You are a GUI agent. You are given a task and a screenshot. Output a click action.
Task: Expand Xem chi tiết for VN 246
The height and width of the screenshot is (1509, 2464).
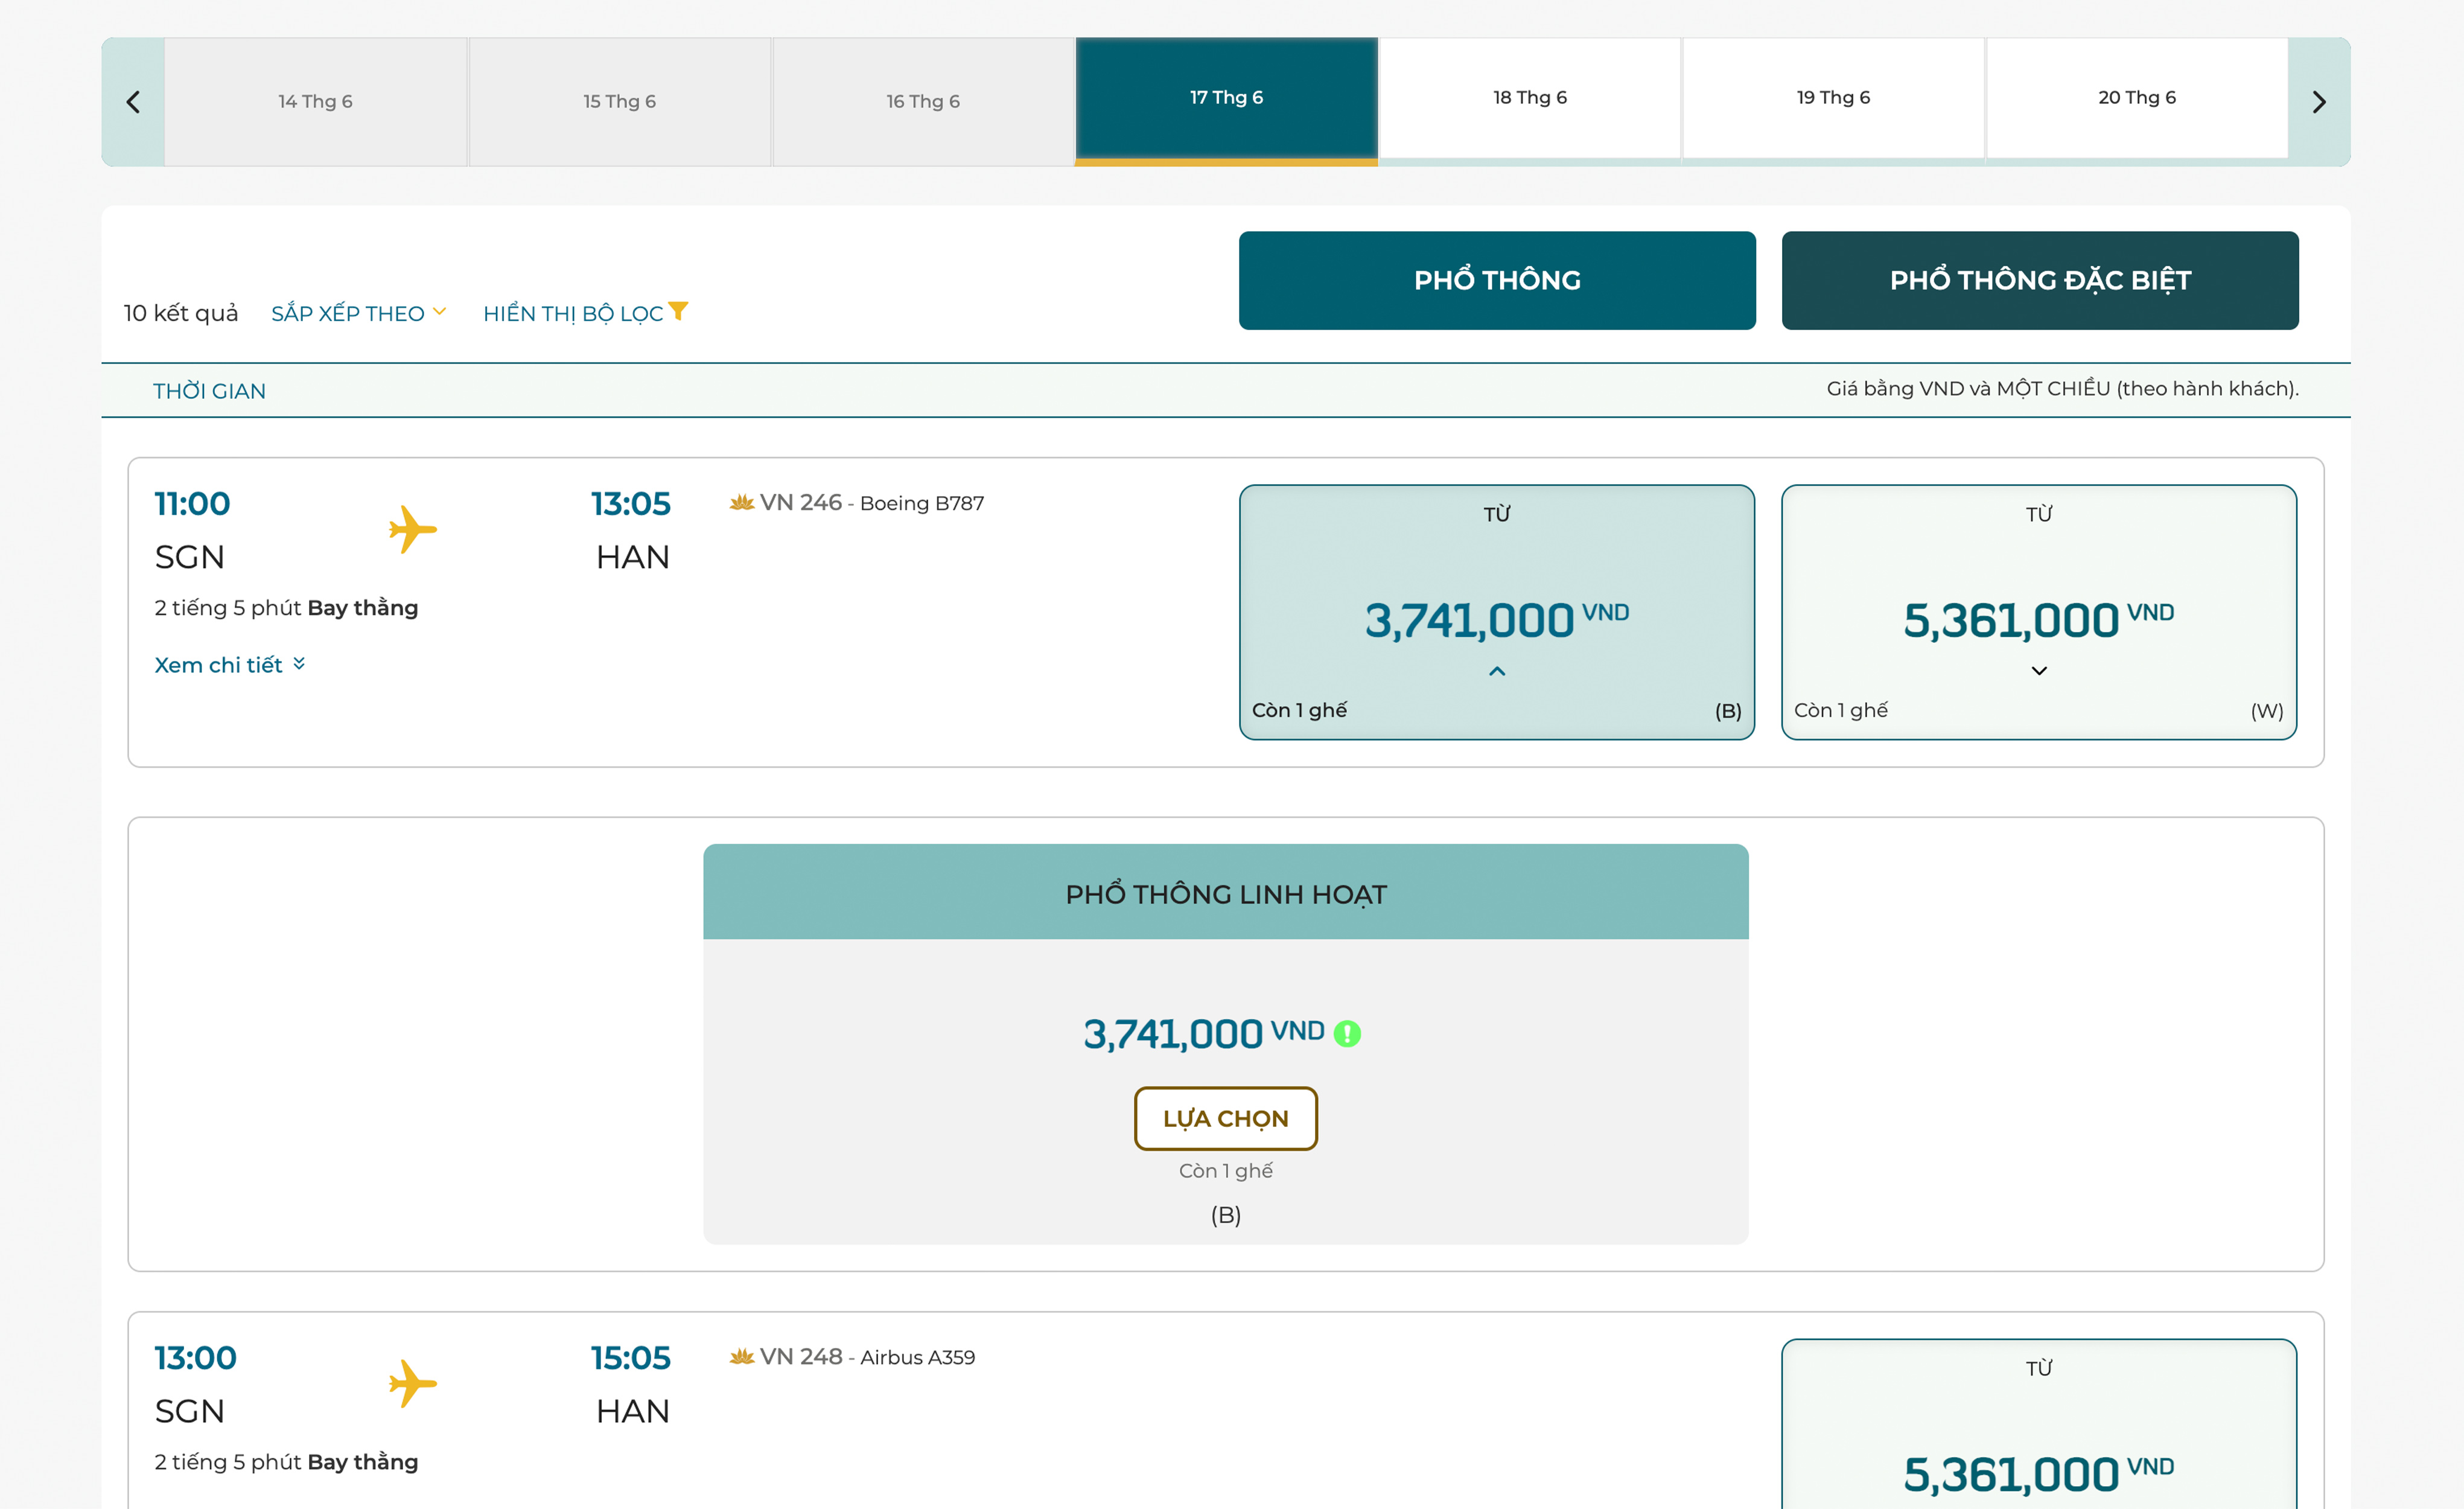pyautogui.click(x=229, y=665)
